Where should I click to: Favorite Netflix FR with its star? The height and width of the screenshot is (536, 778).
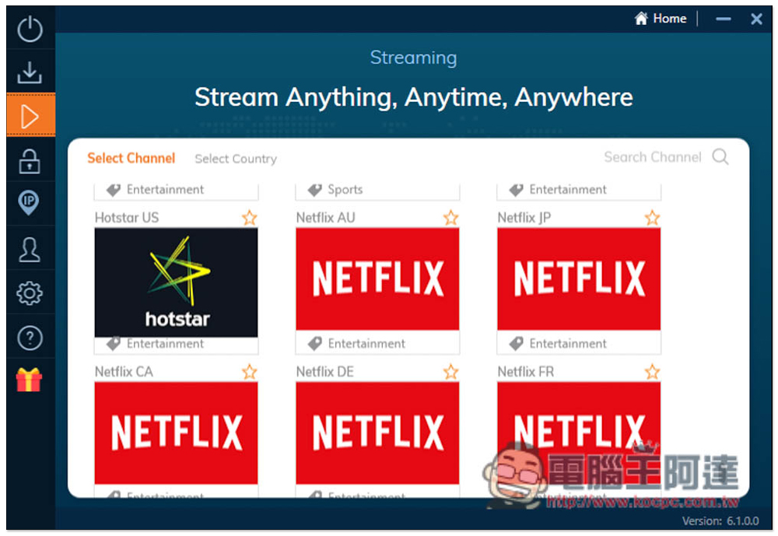point(653,372)
